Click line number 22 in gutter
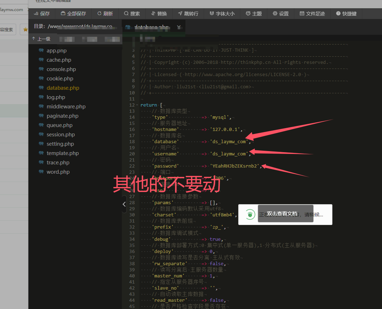This screenshot has width=382, height=309. pos(132,166)
